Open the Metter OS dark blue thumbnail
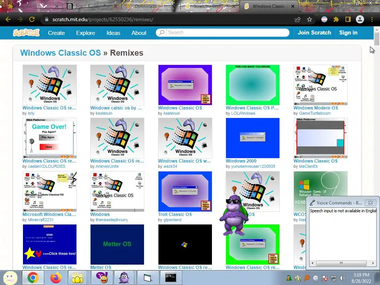 (117, 244)
